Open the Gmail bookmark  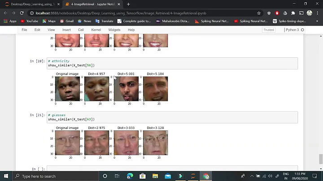[x=67, y=21]
